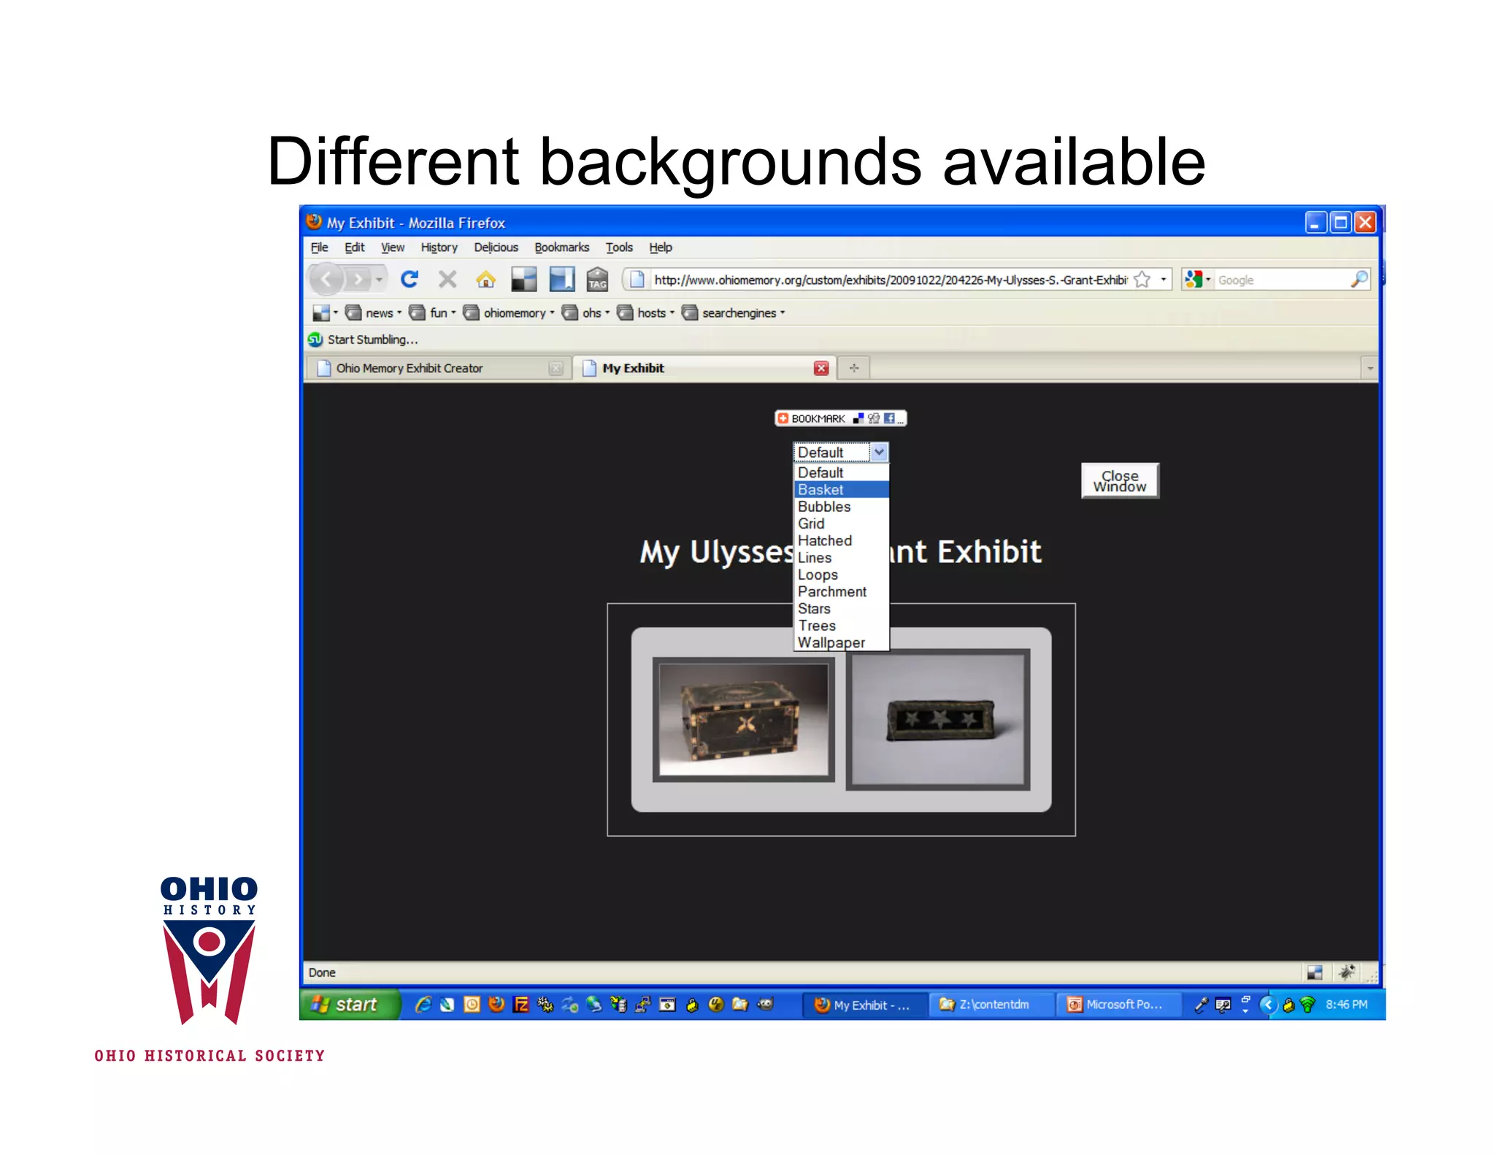Expand the back/forward history dropdown arrow
This screenshot has width=1495, height=1155.
[x=379, y=279]
